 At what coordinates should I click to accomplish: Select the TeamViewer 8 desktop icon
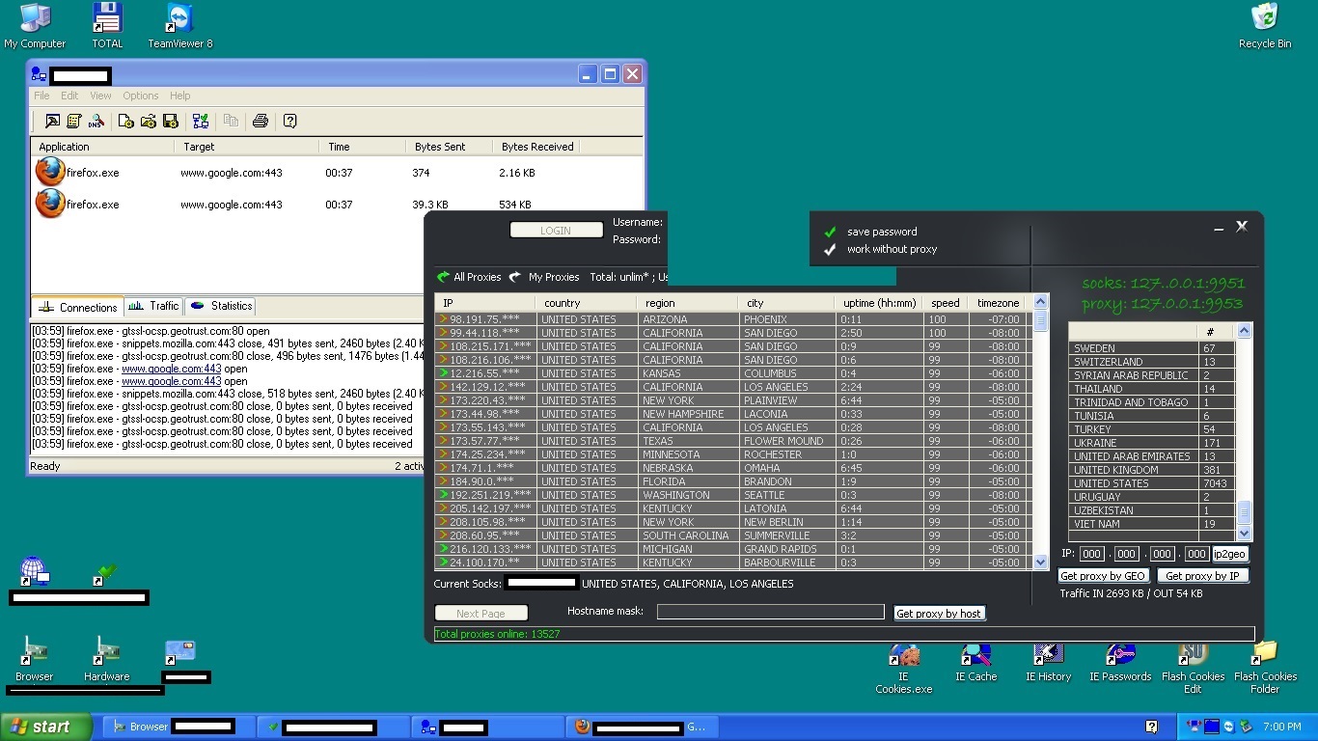(180, 26)
